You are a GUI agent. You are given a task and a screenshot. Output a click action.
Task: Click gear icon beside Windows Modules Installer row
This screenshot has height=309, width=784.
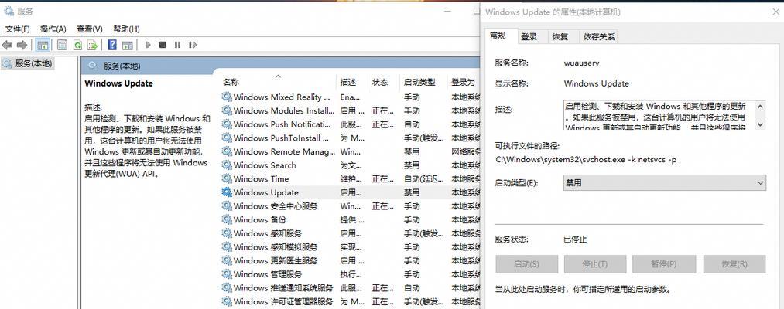tap(227, 110)
